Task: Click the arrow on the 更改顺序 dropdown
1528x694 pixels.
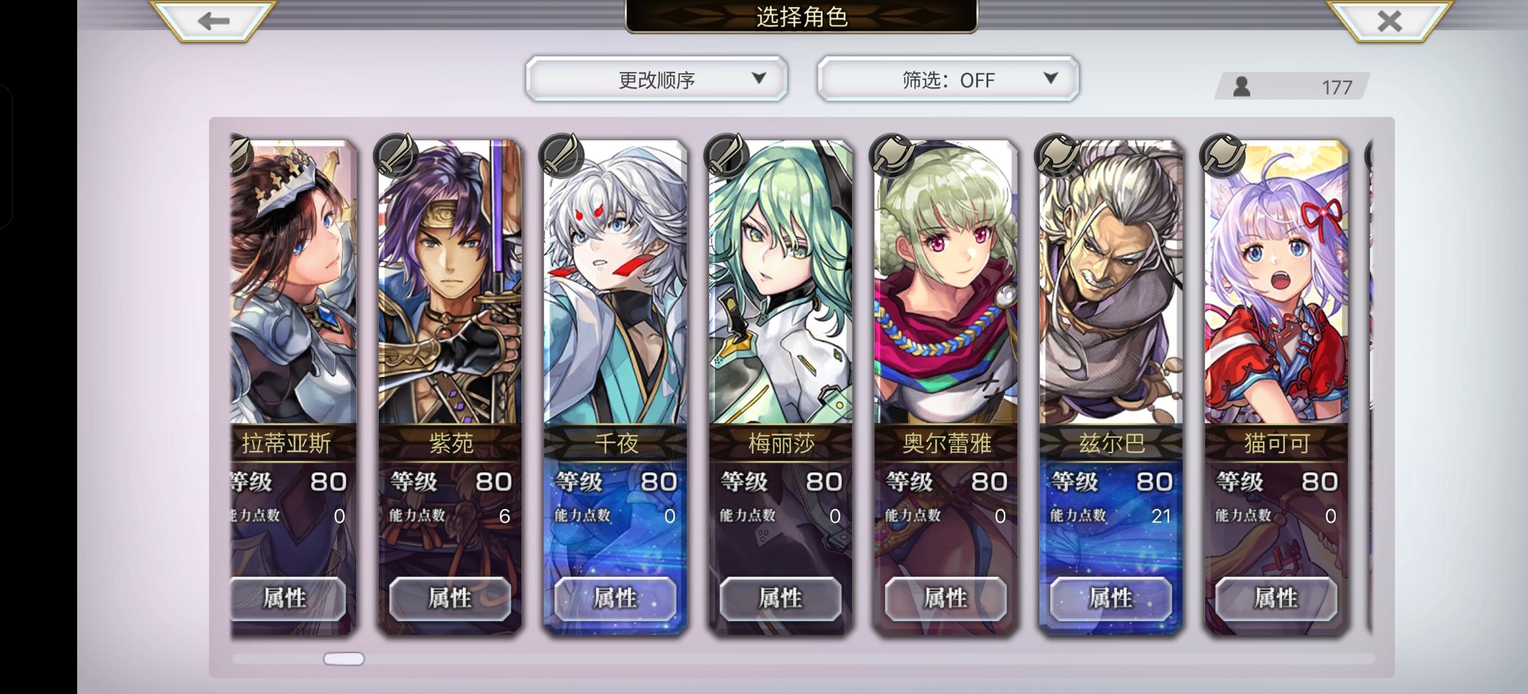Action: tap(759, 78)
